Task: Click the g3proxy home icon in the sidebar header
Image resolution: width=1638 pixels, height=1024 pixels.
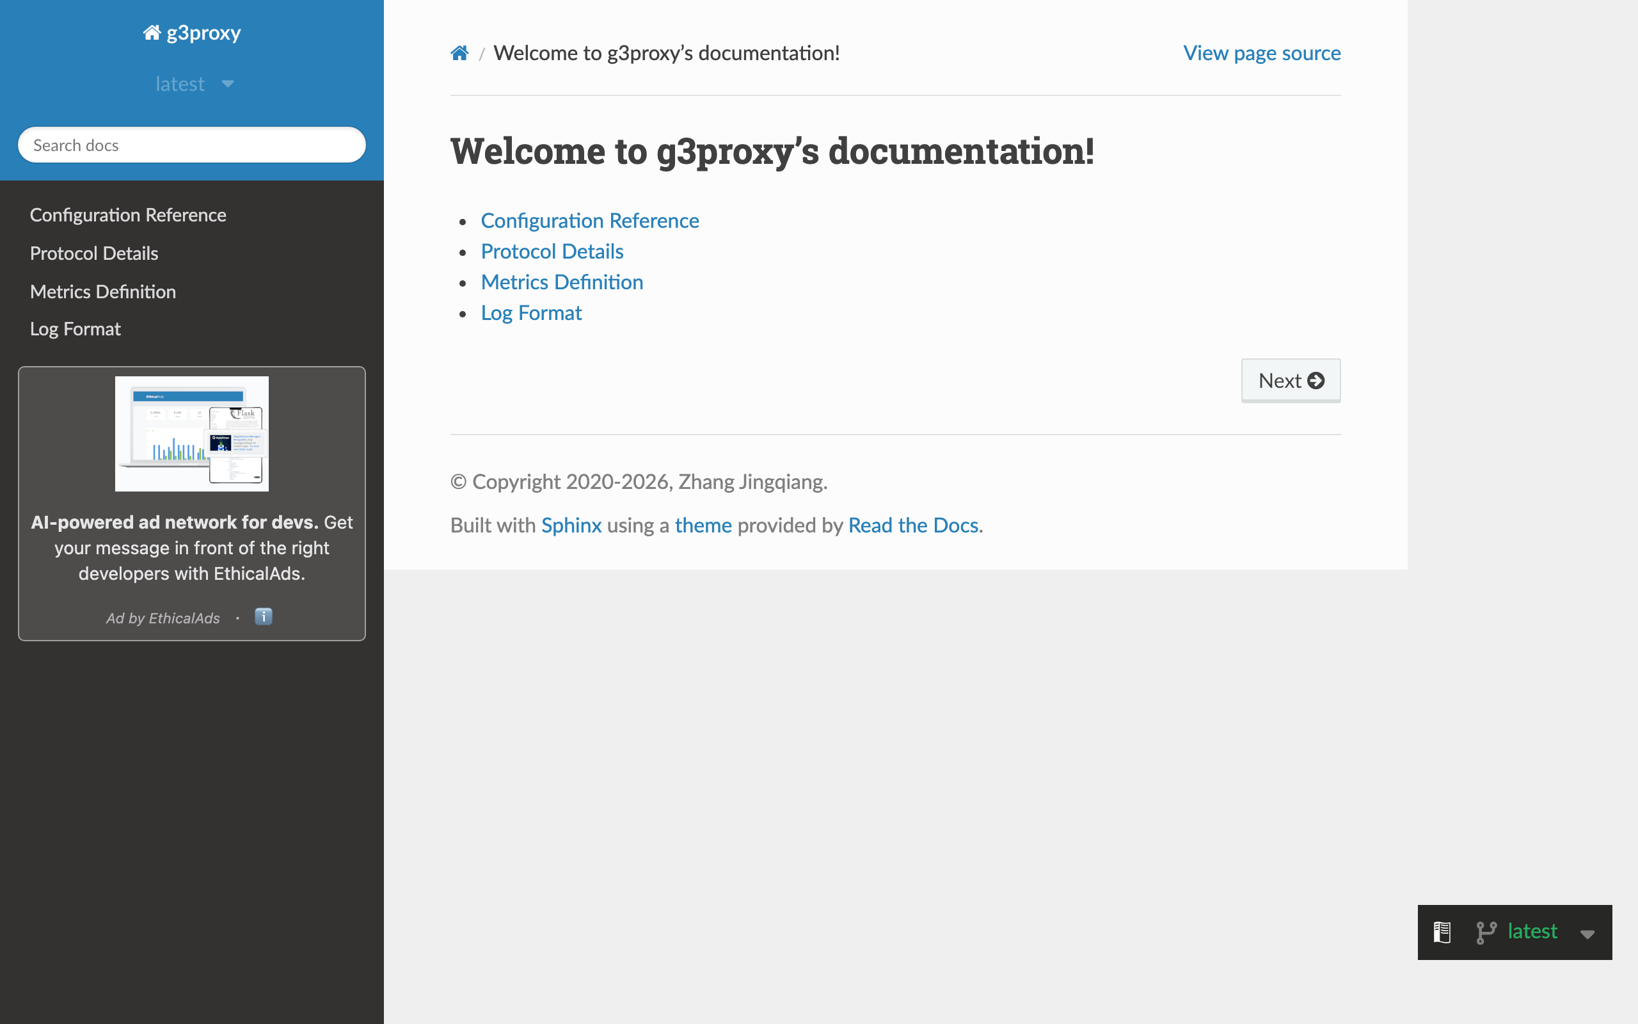Action: (x=152, y=33)
